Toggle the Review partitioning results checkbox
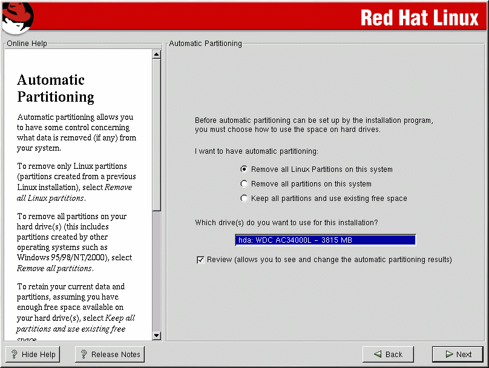The image size is (489, 368). [x=201, y=260]
